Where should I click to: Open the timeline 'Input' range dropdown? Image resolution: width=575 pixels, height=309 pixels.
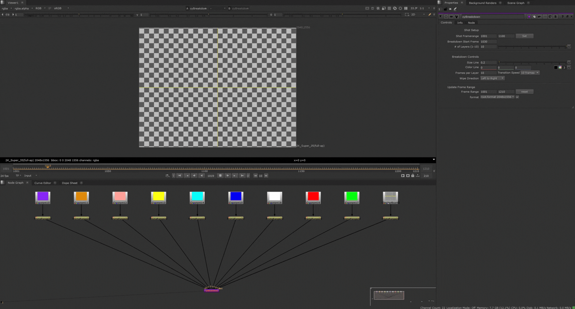pos(30,176)
